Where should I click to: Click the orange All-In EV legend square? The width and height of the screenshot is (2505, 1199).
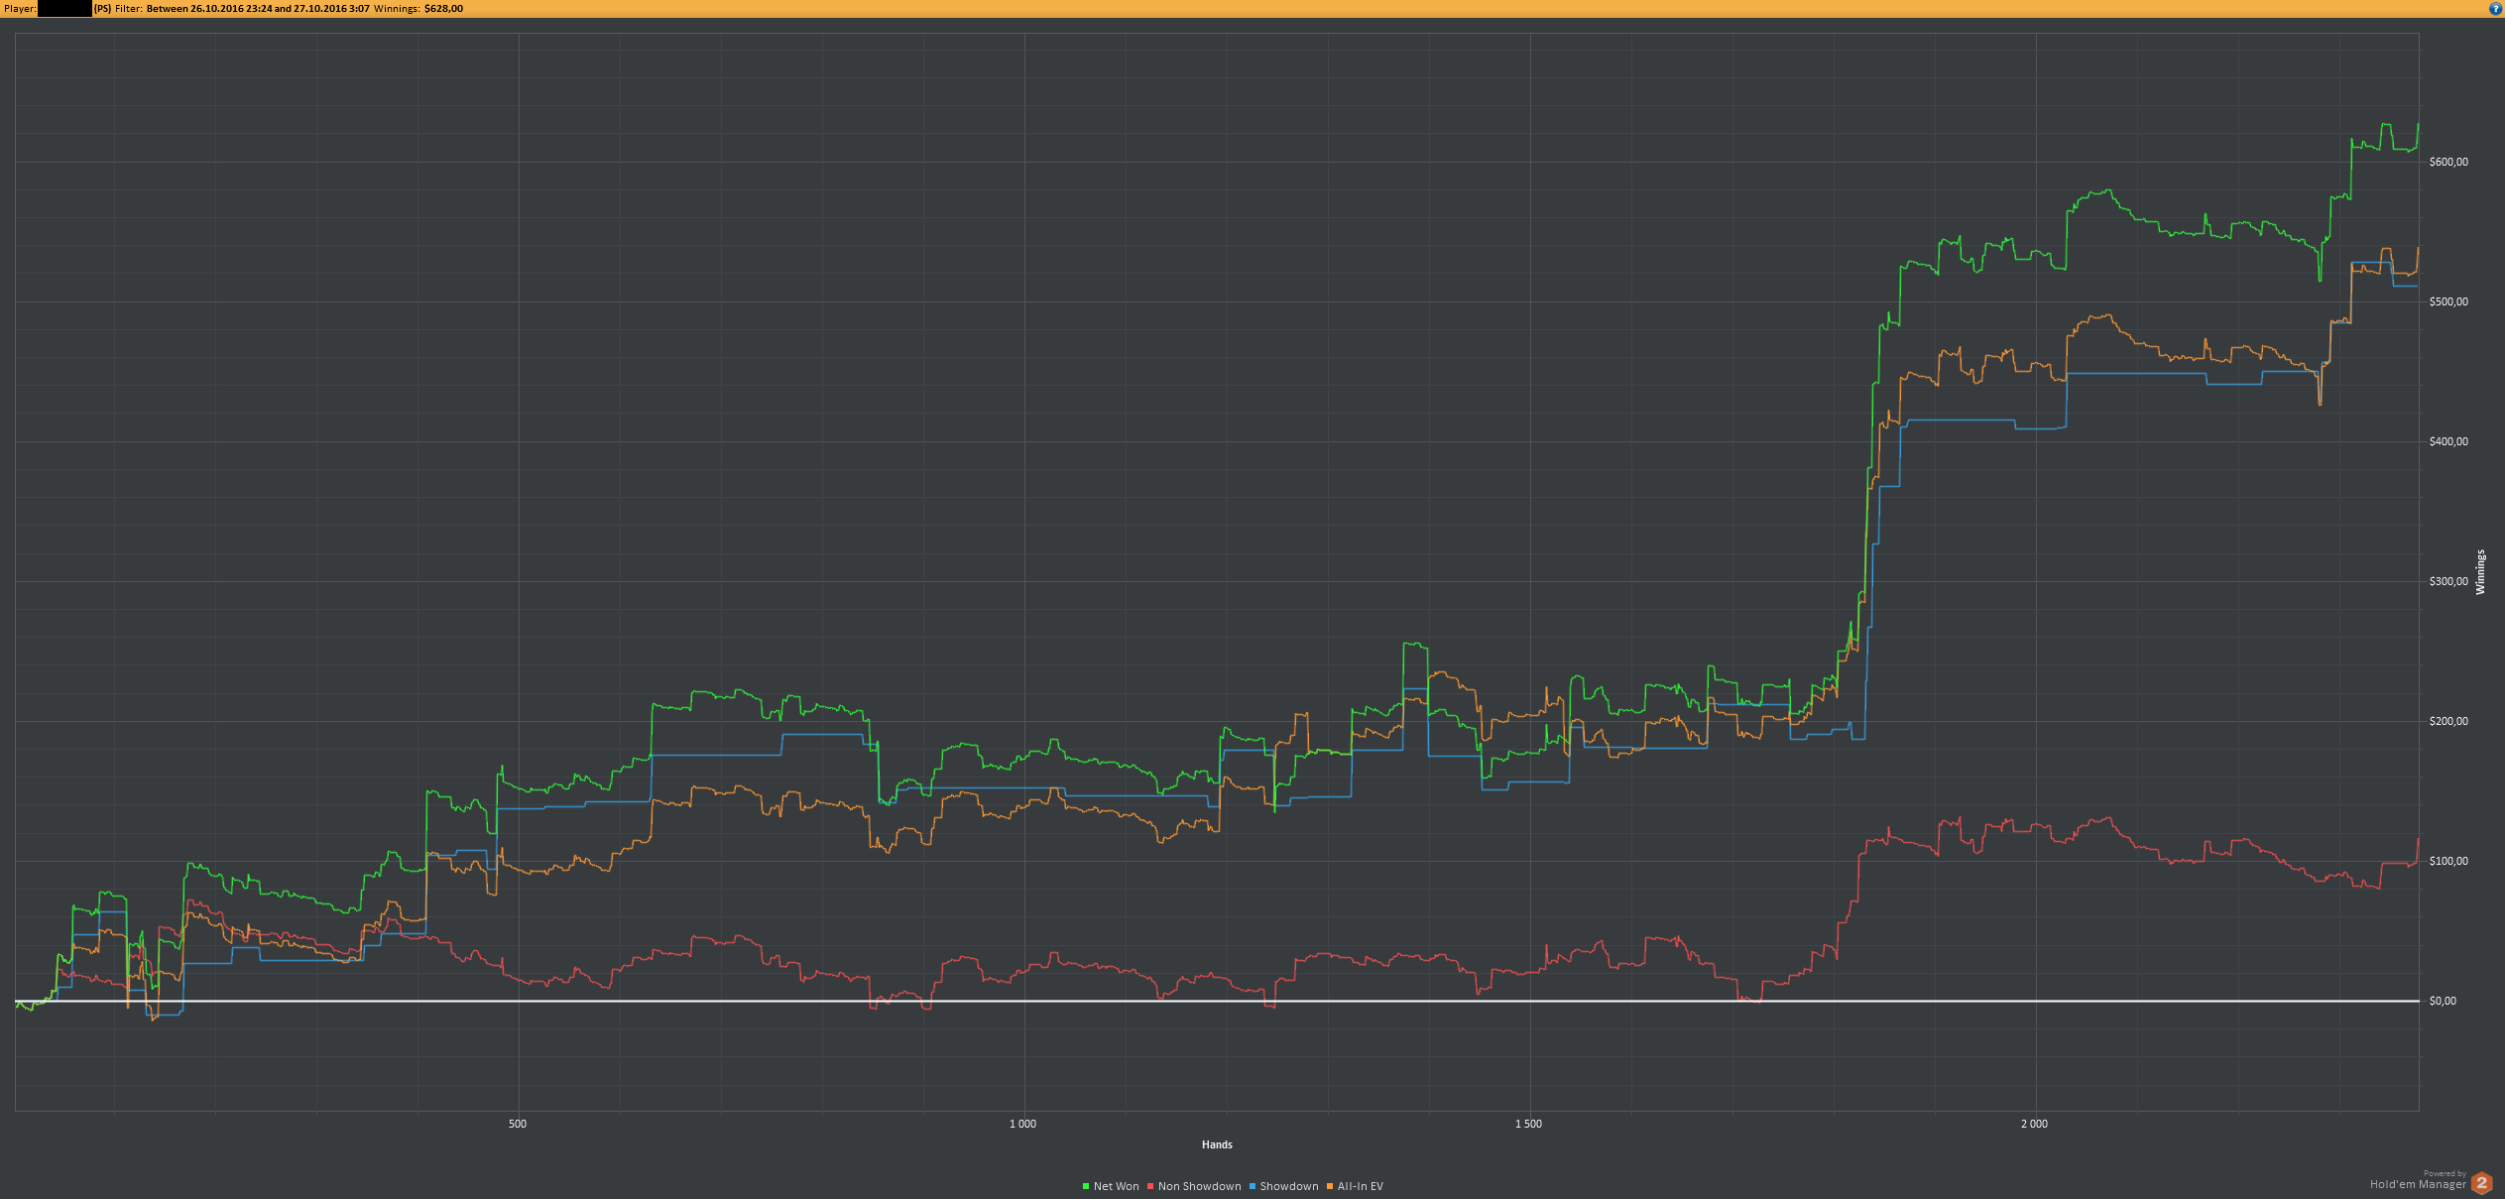coord(1330,1186)
